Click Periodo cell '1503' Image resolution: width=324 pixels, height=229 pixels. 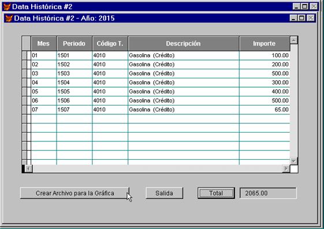[x=74, y=73]
